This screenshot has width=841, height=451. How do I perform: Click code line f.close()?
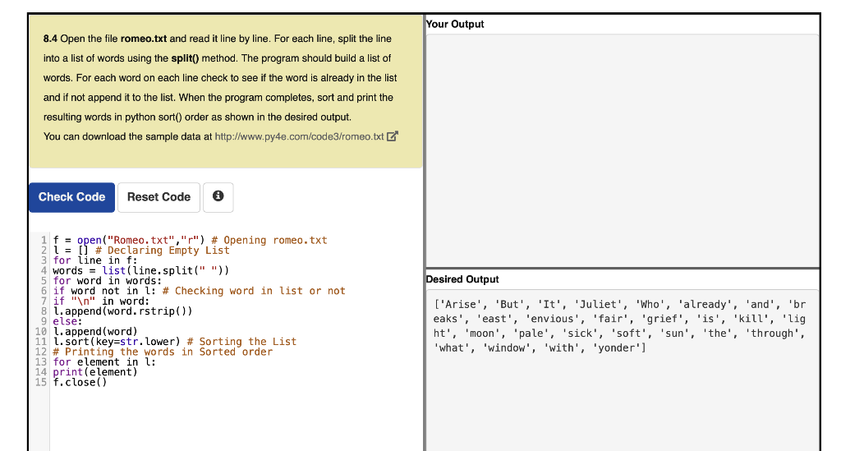80,382
